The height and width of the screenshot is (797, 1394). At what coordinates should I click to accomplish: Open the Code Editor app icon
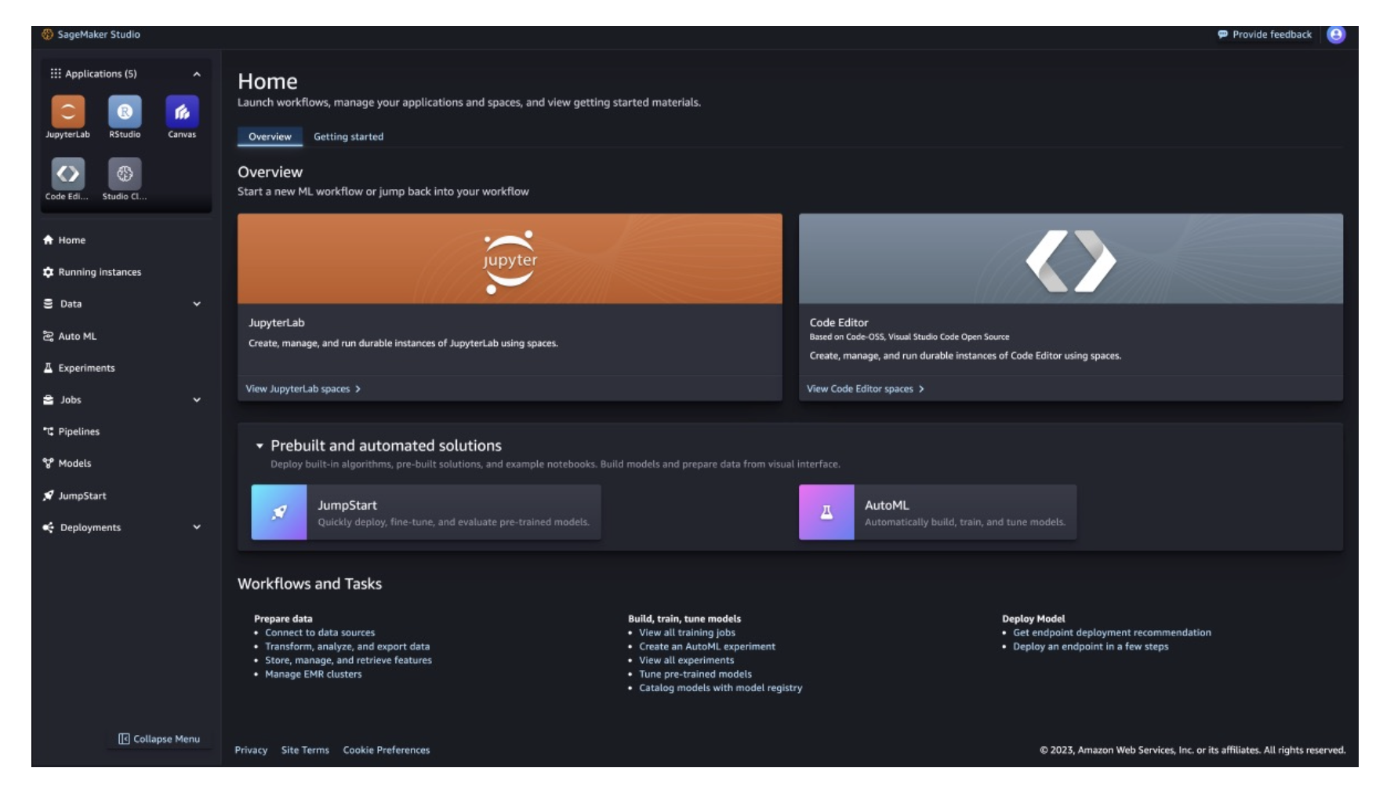68,174
